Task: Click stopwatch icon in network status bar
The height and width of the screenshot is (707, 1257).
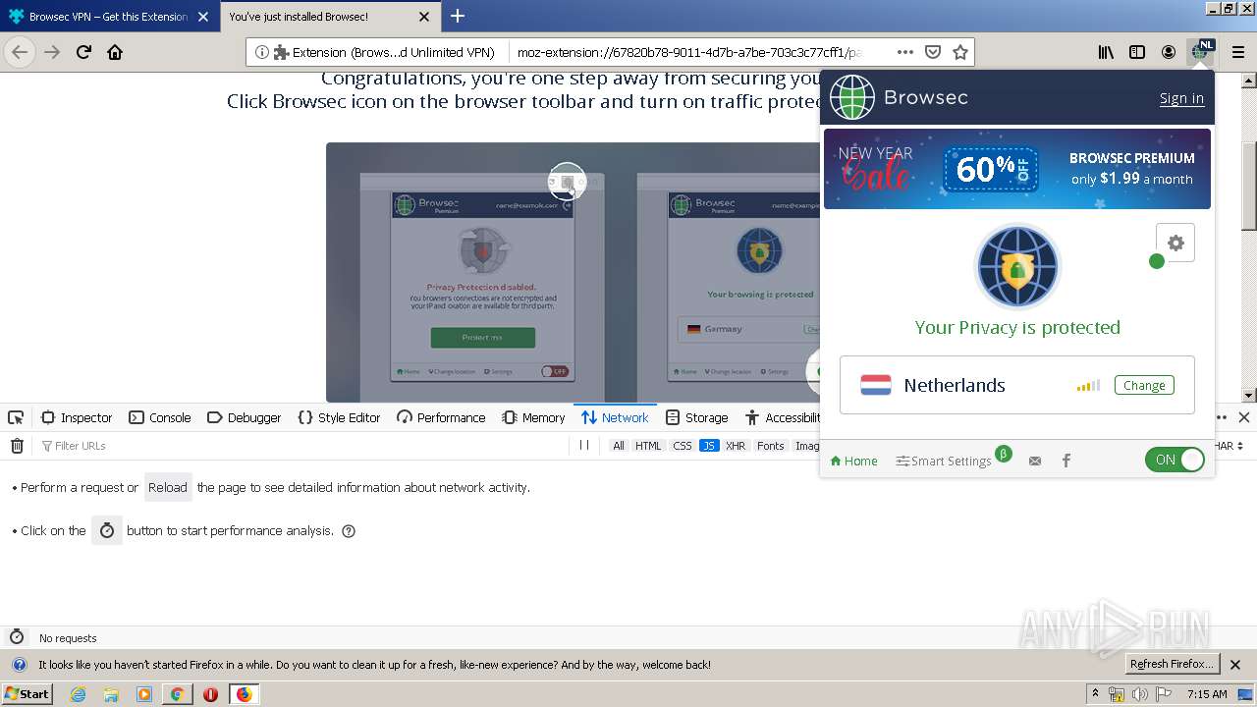Action: tap(16, 637)
